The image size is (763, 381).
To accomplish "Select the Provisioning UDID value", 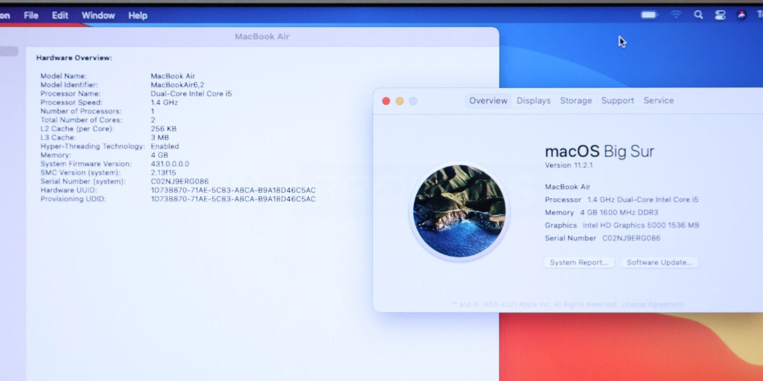I will point(233,199).
